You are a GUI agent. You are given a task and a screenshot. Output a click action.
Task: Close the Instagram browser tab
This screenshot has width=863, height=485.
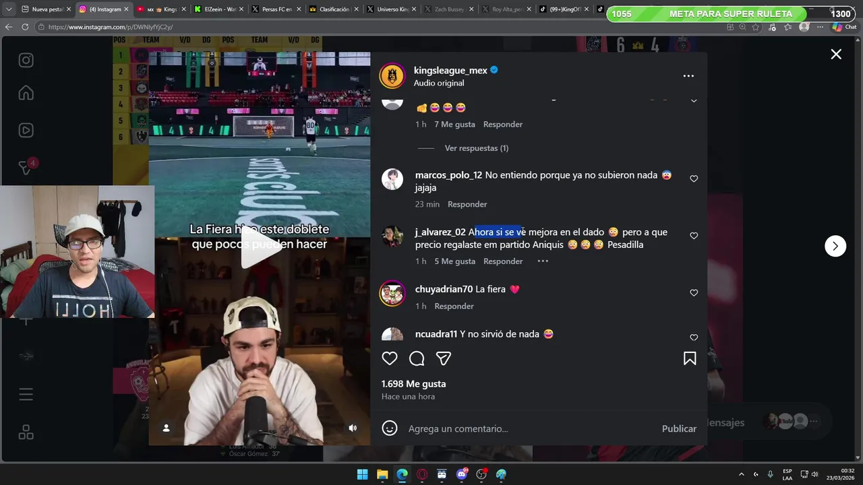(126, 9)
